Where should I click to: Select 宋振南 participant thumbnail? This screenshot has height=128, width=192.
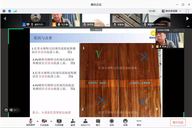point(126,20)
